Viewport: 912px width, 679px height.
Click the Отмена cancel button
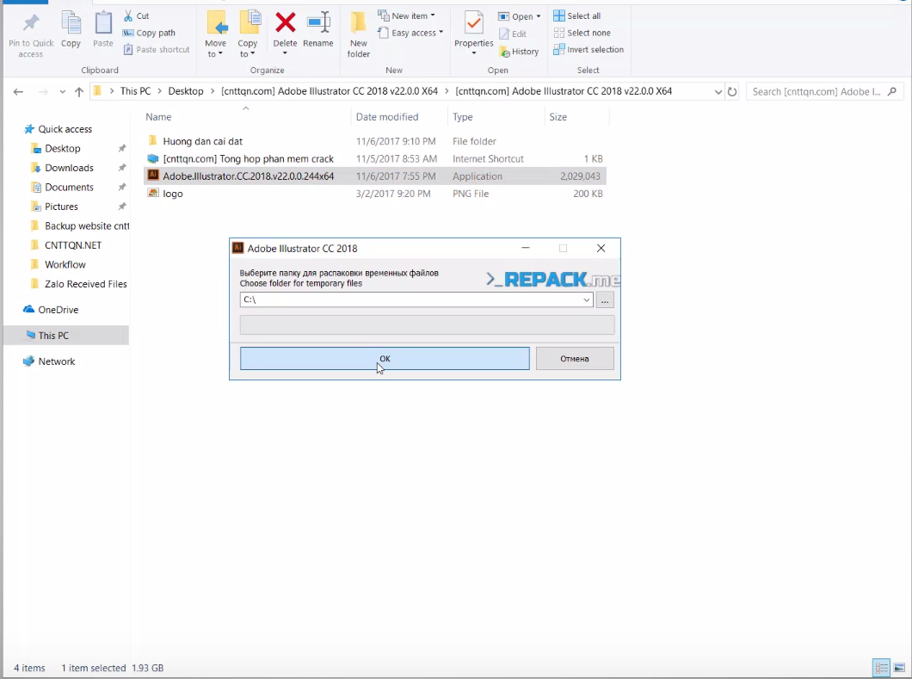tap(575, 359)
